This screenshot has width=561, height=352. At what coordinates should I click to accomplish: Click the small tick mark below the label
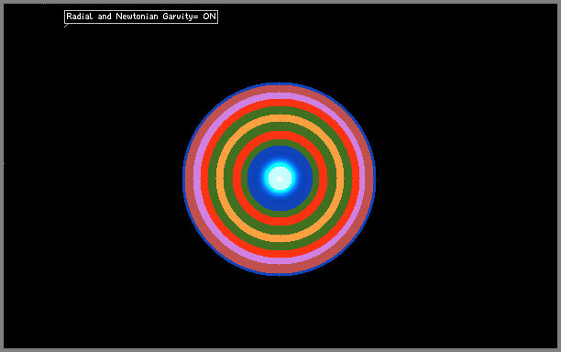(66, 26)
